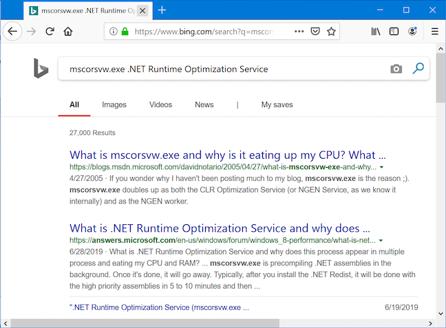Click the Bing search magnifier button
This screenshot has width=446, height=328.
(x=418, y=68)
